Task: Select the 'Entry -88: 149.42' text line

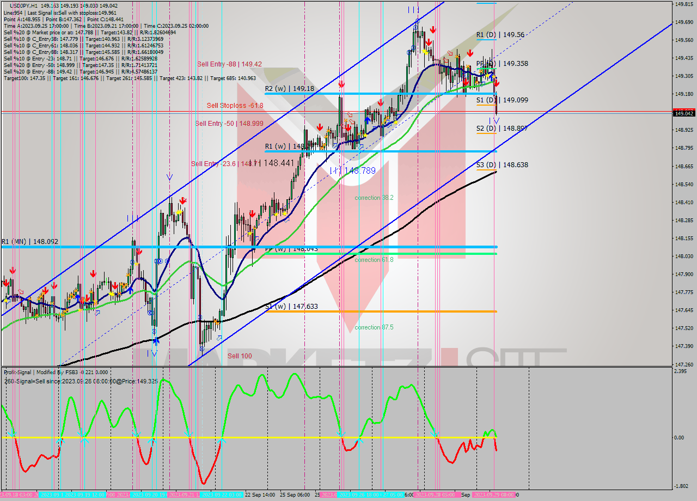Action: (80, 71)
